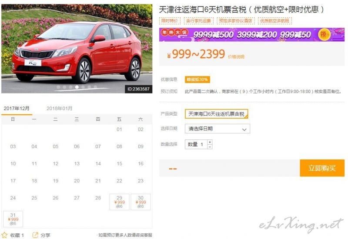Image resolution: width=348 pixels, height=239 pixels.
Task: Click the share icon
Action: (x=35, y=235)
